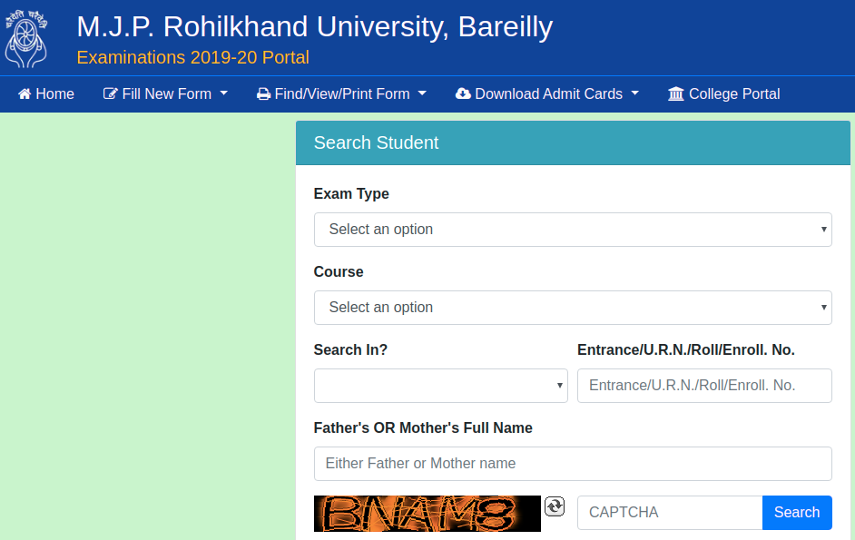Click the Course label
Viewport: 855px width, 540px height.
click(339, 271)
